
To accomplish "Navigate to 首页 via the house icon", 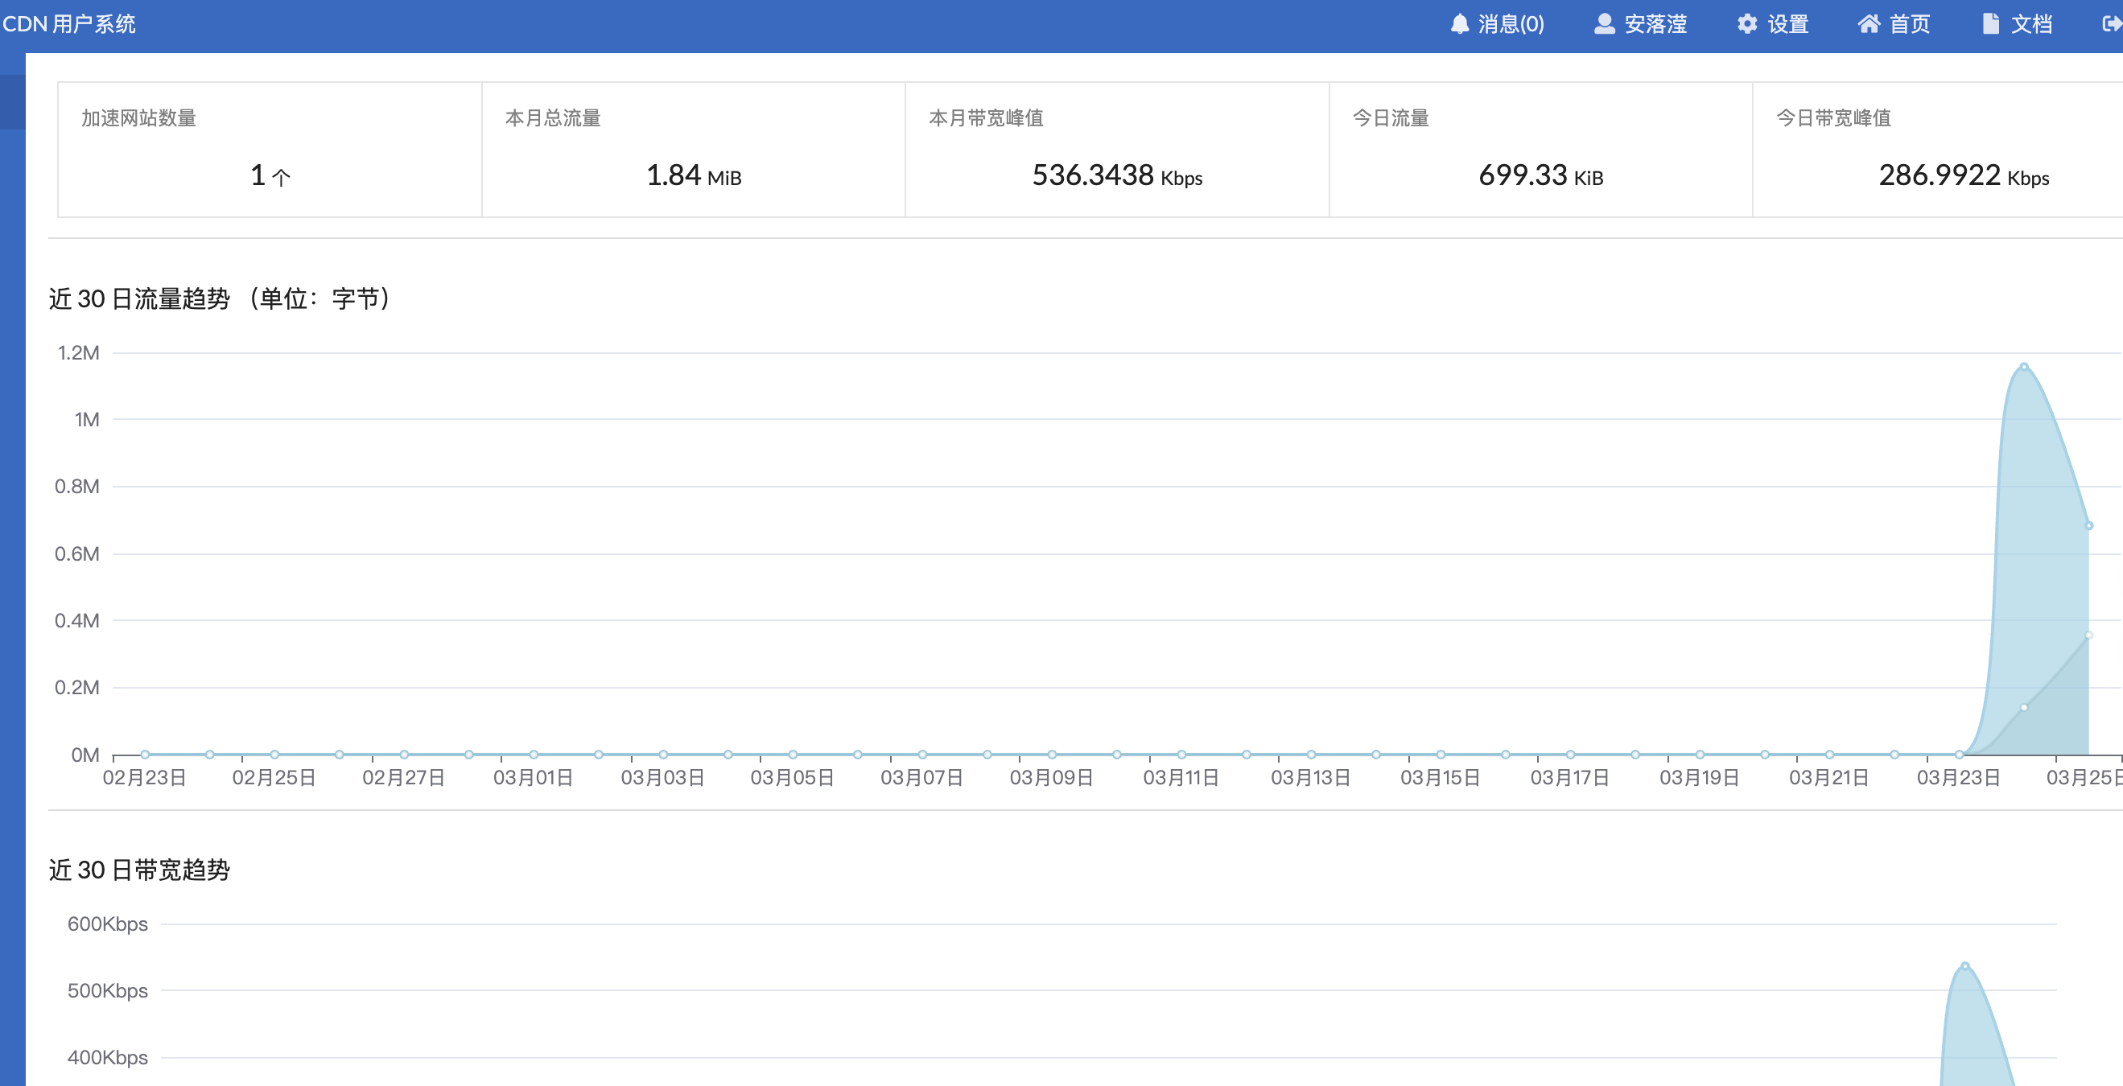I will pyautogui.click(x=1870, y=24).
